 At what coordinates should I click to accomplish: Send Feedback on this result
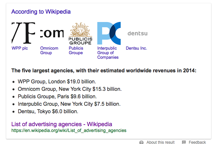coord(197,142)
